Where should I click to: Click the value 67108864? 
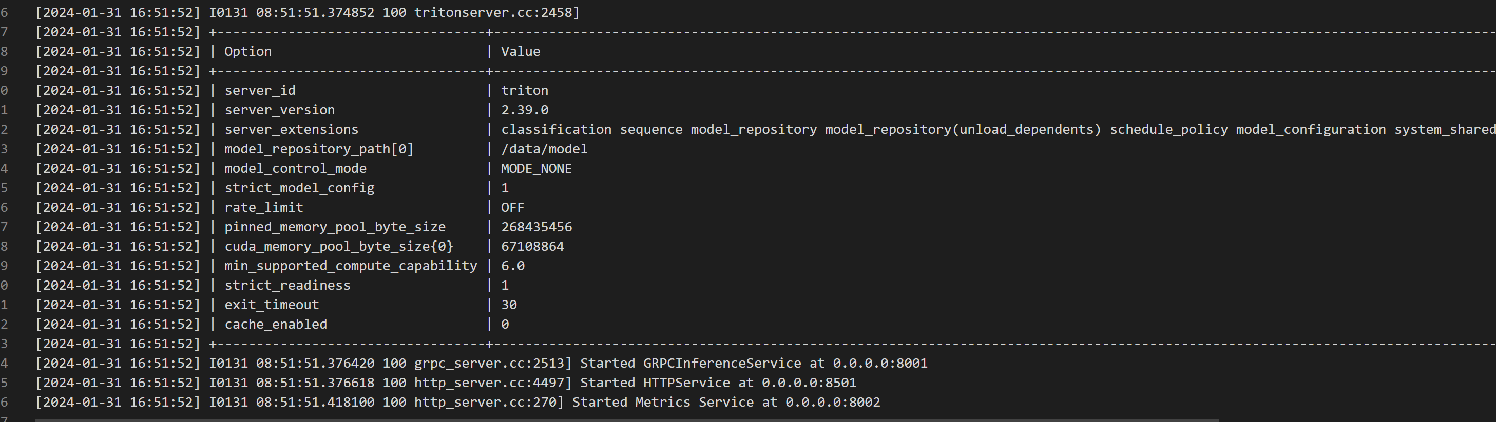[x=532, y=246]
